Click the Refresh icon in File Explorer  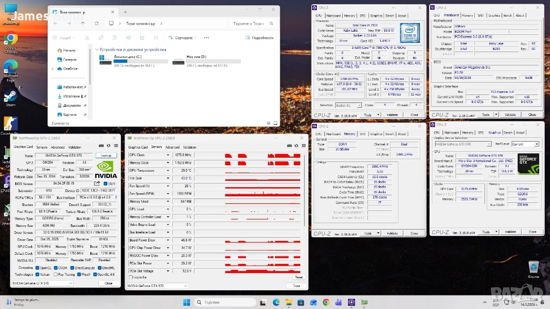96,24
